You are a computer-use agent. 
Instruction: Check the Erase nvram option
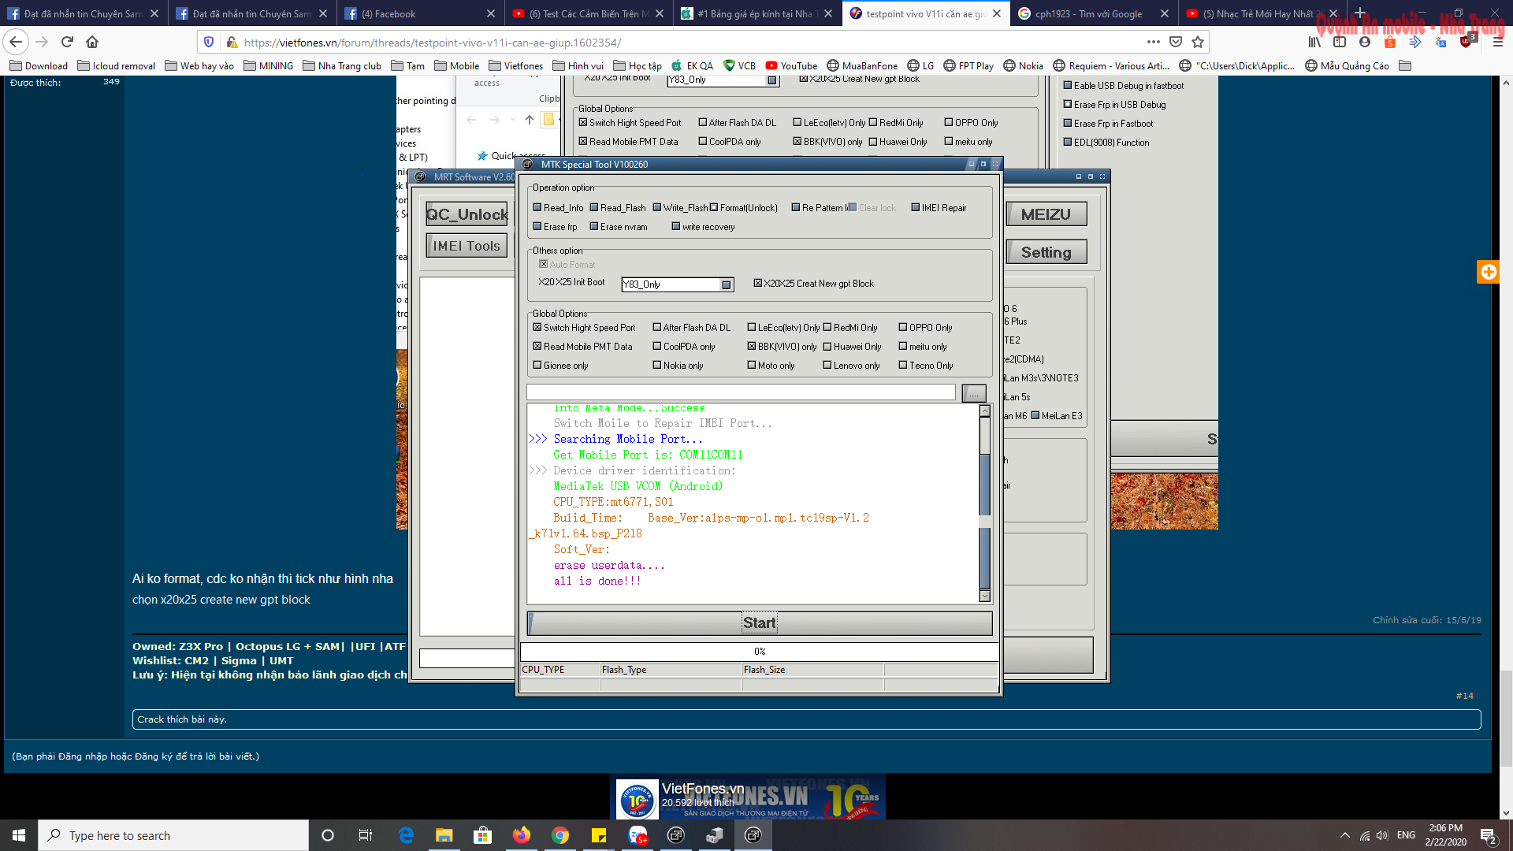594,227
